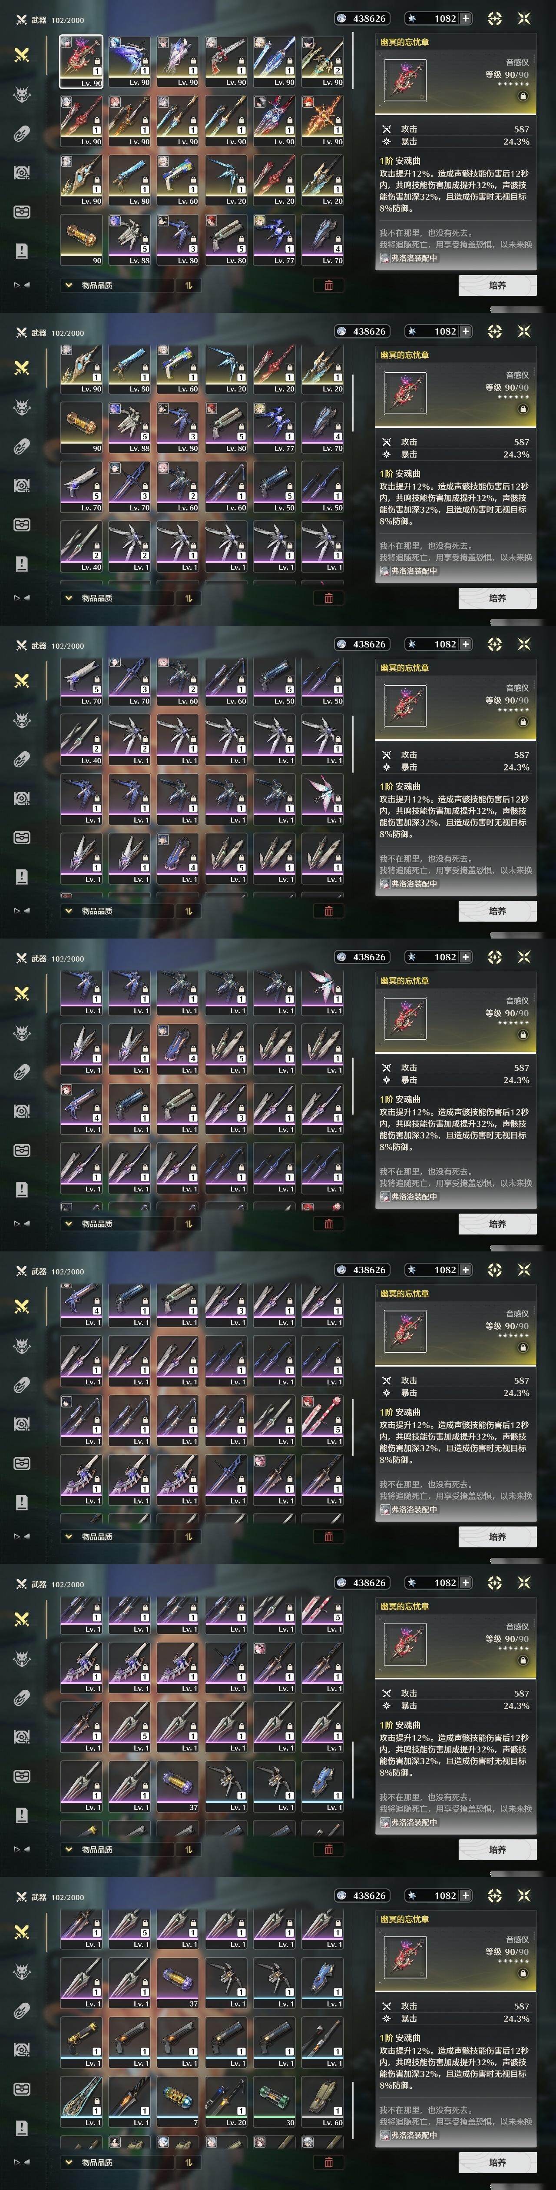Collapse the sidebar with the arrows in the topmost panel
This screenshot has width=556, height=2190.
point(22,285)
